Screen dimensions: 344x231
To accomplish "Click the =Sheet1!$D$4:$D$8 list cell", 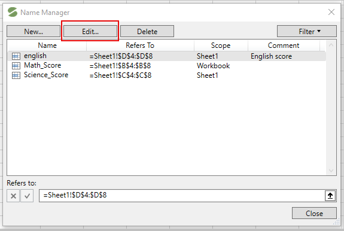I will [x=121, y=56].
